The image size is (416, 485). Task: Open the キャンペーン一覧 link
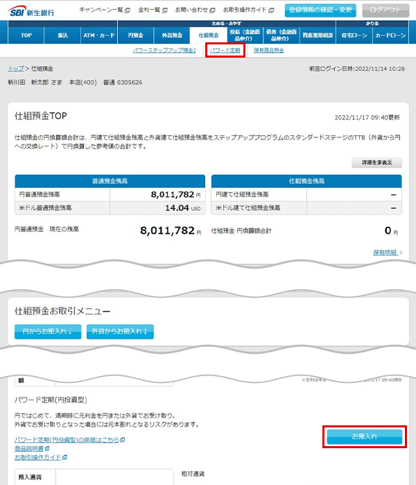[103, 10]
